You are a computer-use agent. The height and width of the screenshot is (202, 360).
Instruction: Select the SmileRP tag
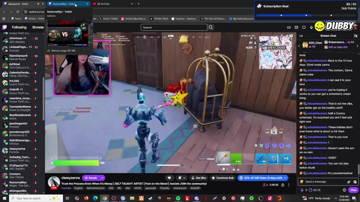(195, 188)
